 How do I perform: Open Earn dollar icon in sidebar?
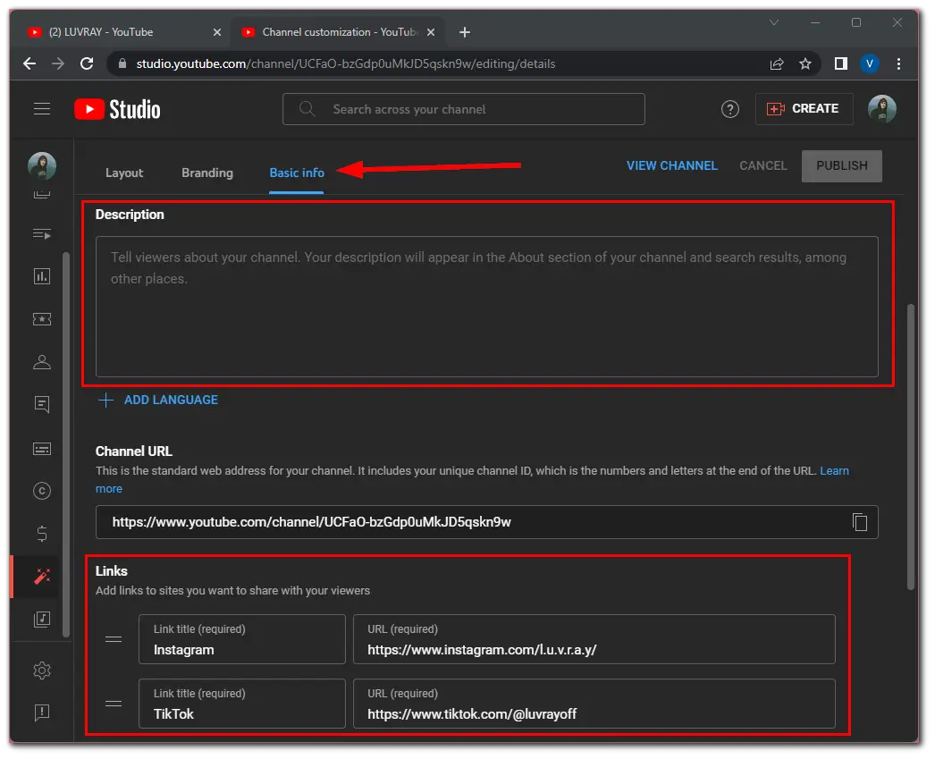(x=42, y=533)
